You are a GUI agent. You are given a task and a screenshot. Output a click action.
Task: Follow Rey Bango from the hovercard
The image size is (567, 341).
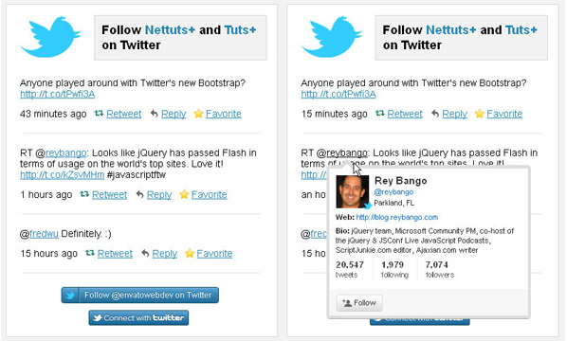(359, 303)
